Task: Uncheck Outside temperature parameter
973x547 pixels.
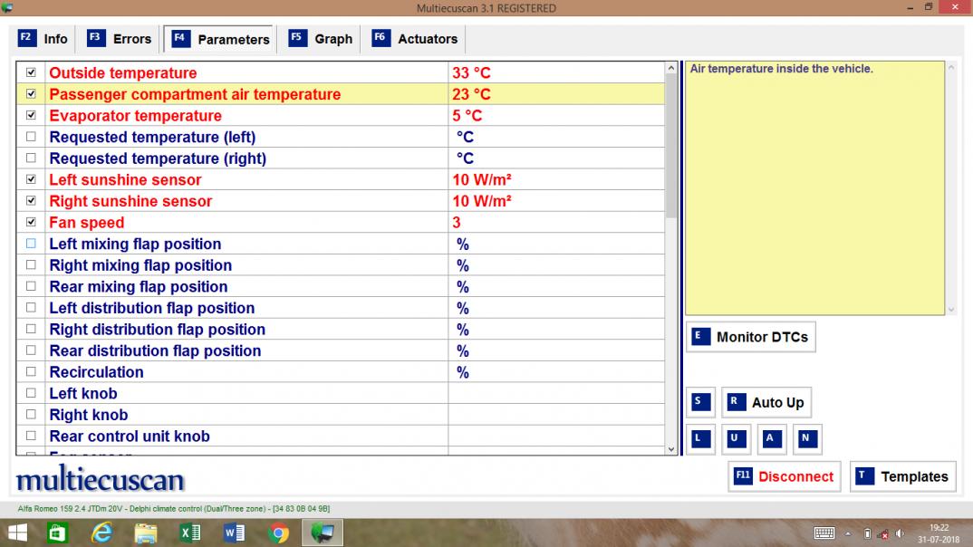Action: [31, 72]
